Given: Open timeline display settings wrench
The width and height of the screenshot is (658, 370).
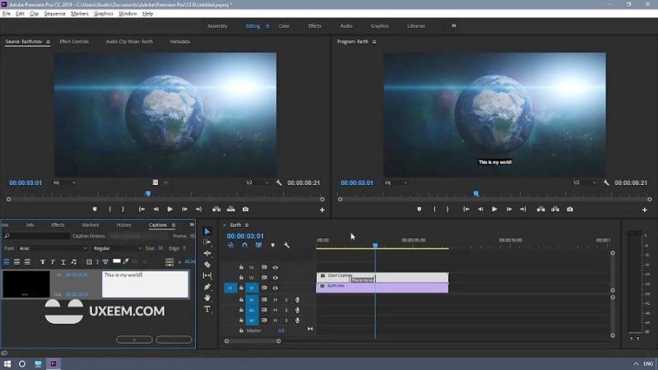Looking at the screenshot, I should coord(286,245).
